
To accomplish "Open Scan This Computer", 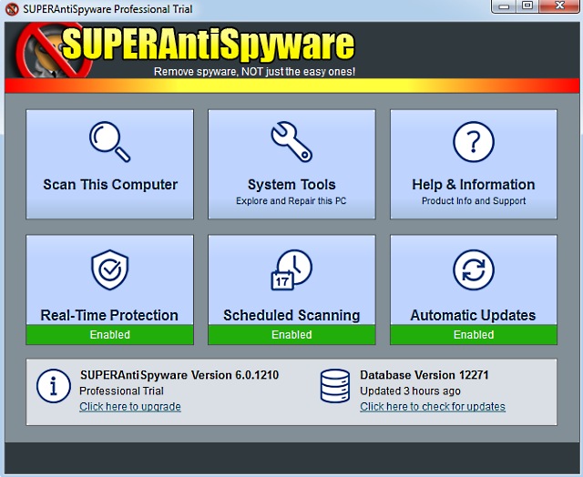I will click(109, 164).
